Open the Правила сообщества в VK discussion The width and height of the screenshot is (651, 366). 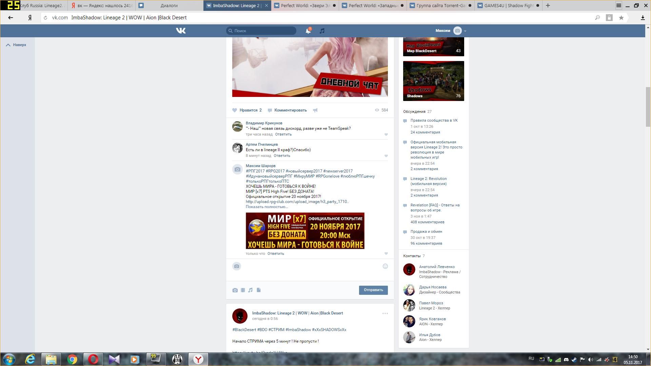(434, 121)
